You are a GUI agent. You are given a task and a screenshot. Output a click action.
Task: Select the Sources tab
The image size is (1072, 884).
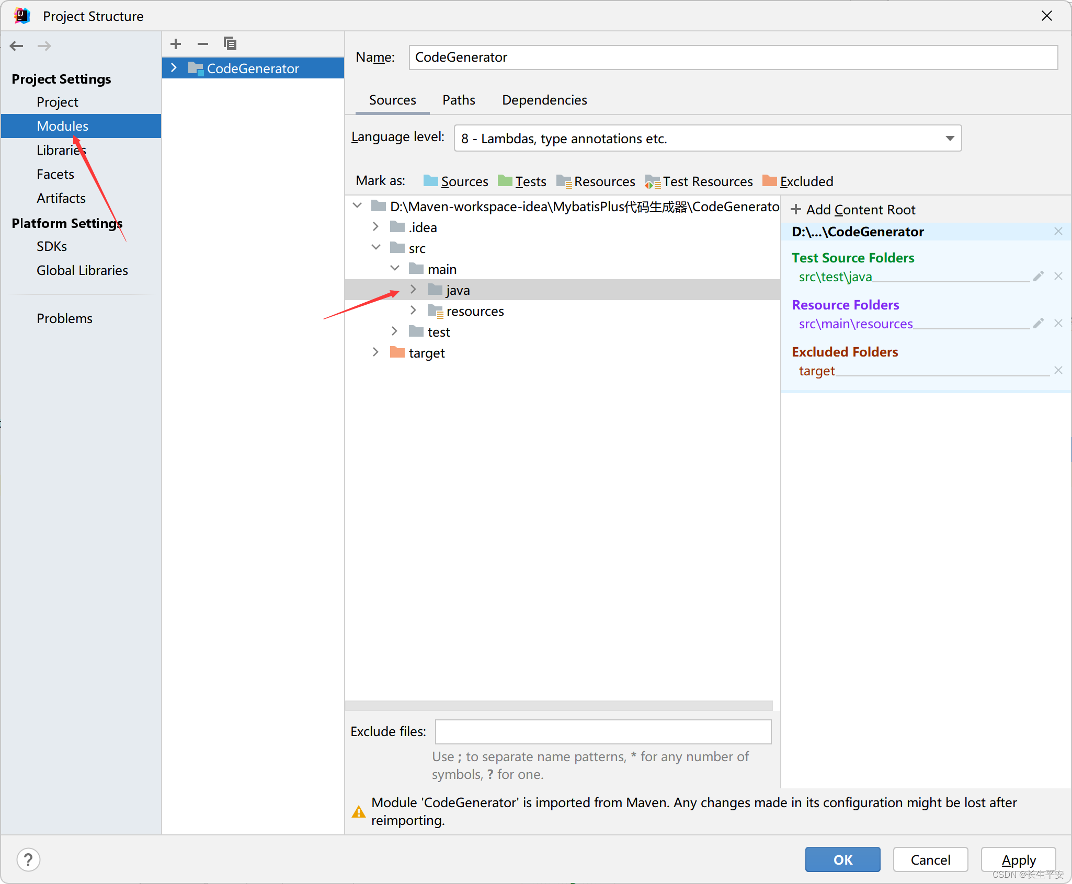click(392, 100)
